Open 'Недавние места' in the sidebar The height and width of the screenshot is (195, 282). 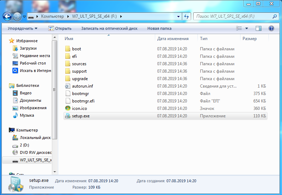click(35, 56)
